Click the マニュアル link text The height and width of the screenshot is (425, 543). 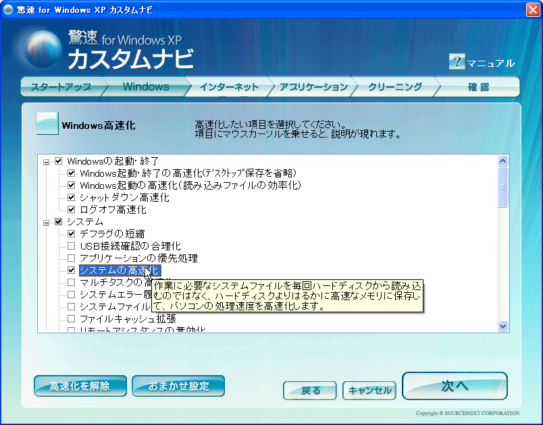491,63
